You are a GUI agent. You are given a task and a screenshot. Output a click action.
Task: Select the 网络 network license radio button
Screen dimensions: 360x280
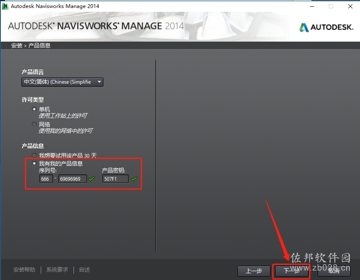coord(34,124)
